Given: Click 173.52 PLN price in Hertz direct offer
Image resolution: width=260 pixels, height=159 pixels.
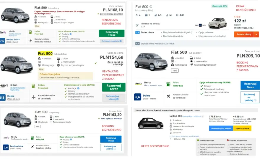Looking at the screenshot, I should coord(215,117).
